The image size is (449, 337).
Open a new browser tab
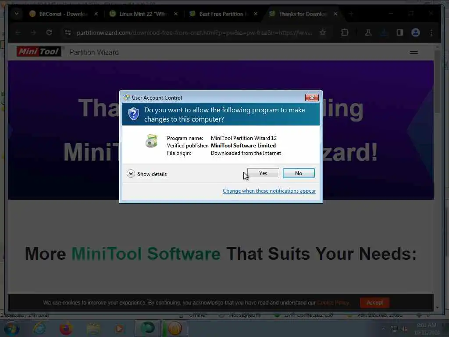pyautogui.click(x=351, y=14)
